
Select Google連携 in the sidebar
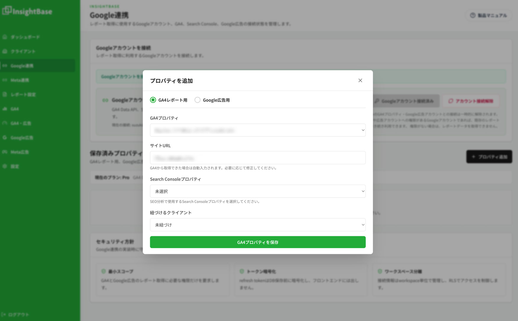pyautogui.click(x=38, y=66)
